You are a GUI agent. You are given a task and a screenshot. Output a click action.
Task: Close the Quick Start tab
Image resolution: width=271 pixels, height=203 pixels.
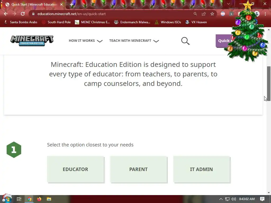(61, 4)
